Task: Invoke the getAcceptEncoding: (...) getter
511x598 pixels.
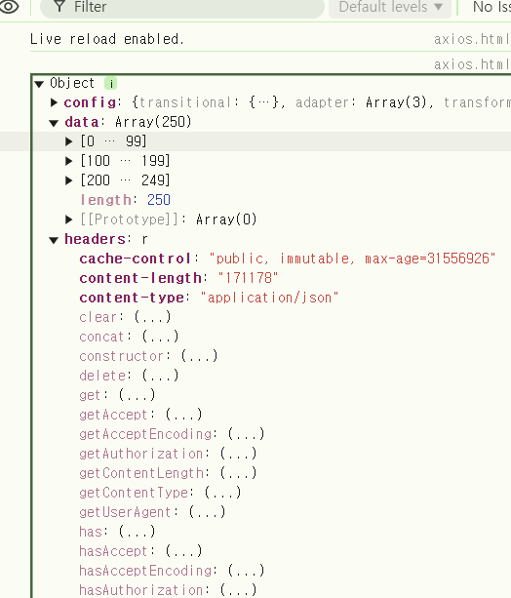Action: (246, 434)
